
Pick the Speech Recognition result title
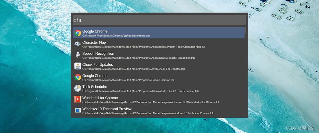click(x=98, y=54)
